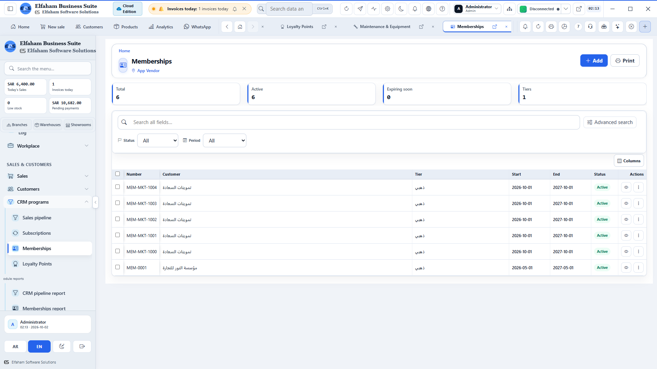The image size is (657, 369).
Task: Click the Columns button
Action: 629,161
